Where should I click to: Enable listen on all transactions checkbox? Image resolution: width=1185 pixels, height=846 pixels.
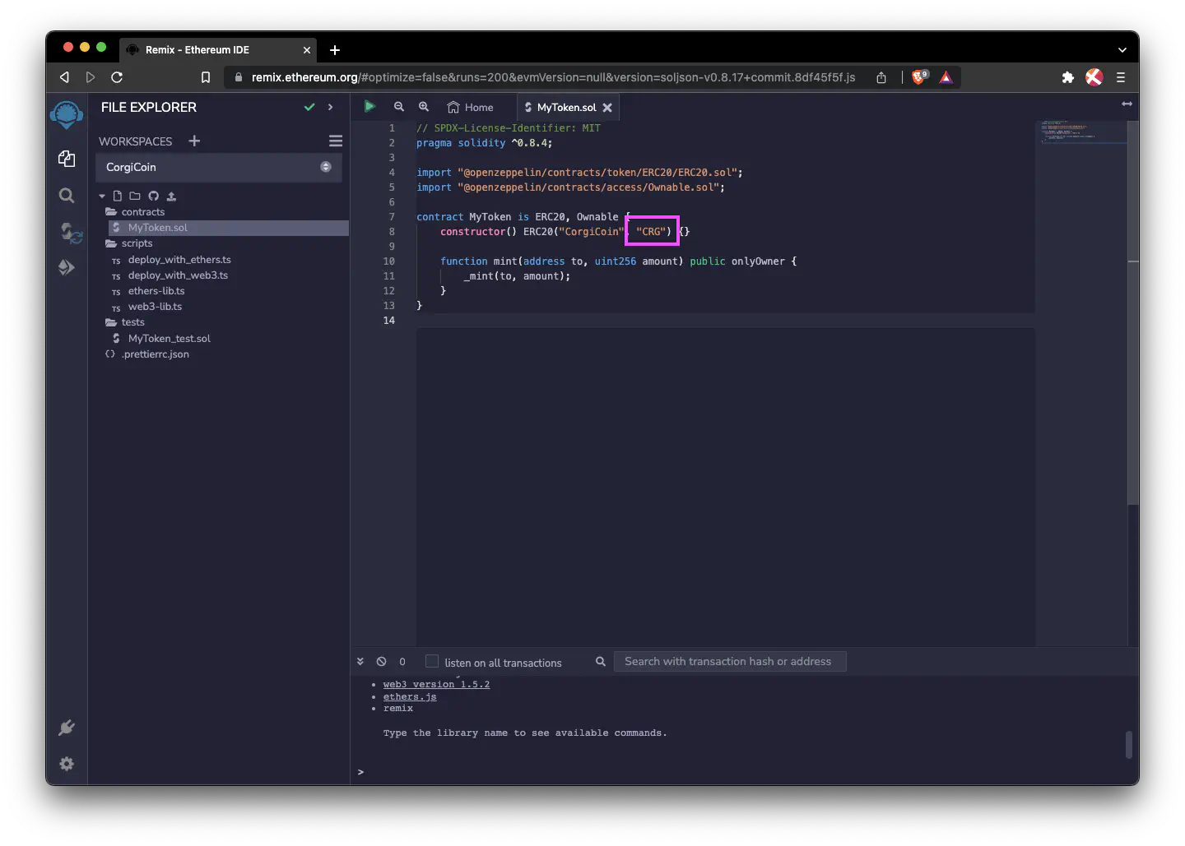coord(431,661)
